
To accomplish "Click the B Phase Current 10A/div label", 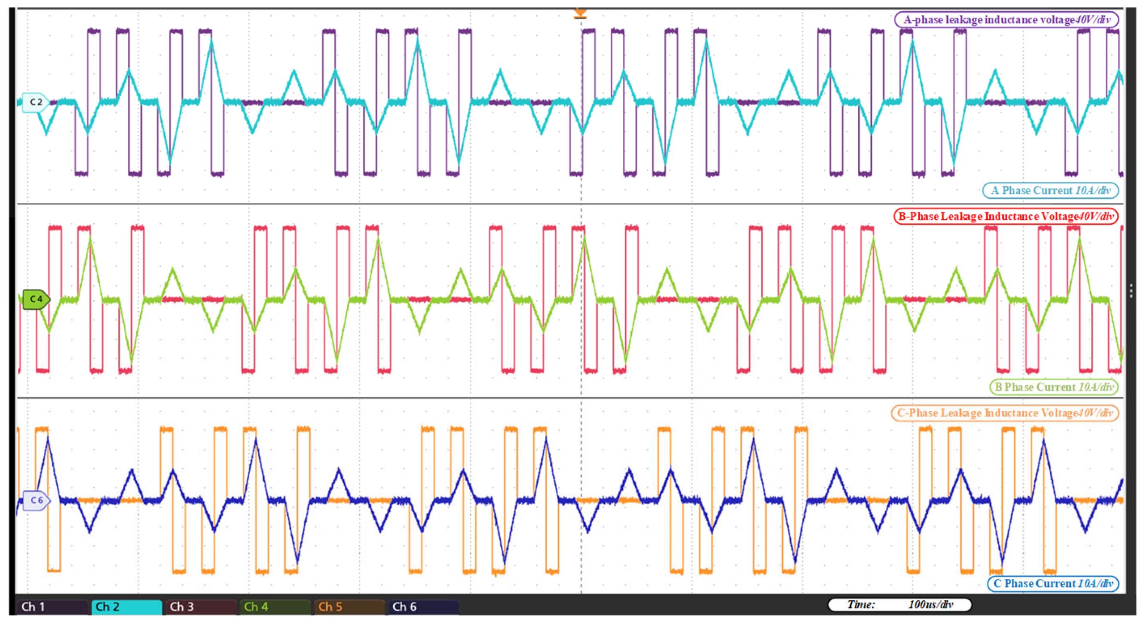I will pos(1054,387).
